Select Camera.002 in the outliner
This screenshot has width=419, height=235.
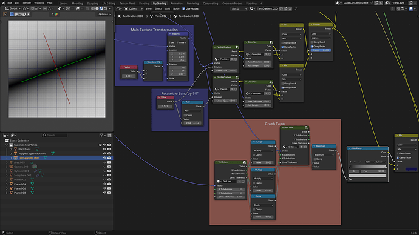click(21, 167)
